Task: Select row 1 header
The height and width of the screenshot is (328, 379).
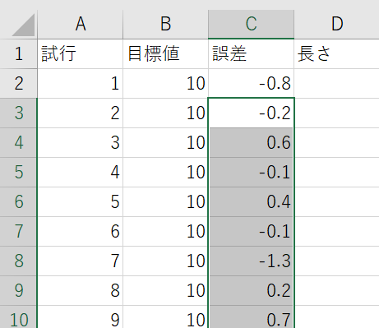Action: tap(18, 53)
